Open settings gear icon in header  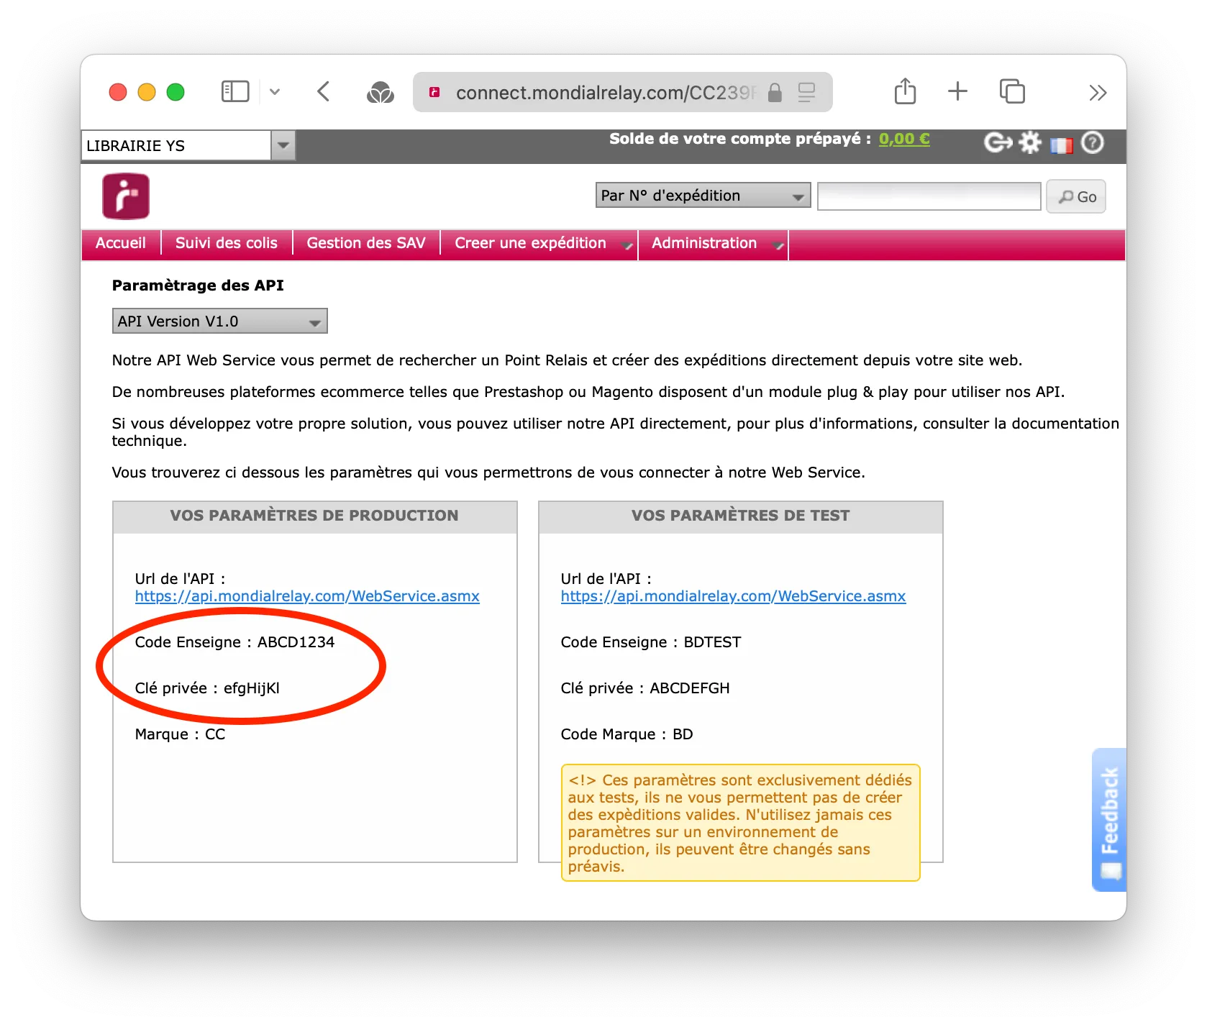pyautogui.click(x=1030, y=142)
